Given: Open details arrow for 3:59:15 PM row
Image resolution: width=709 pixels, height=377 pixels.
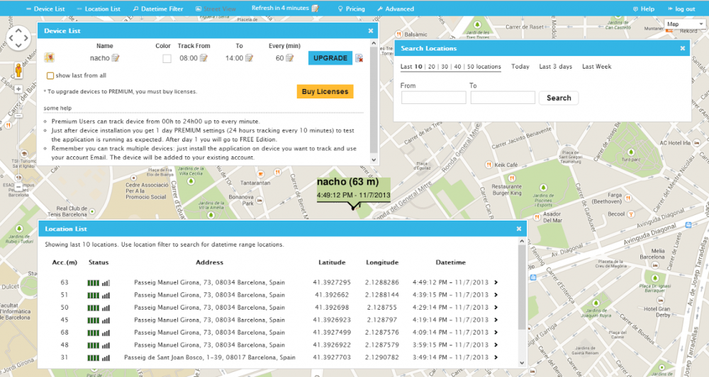Looking at the screenshot, I should click(496, 345).
